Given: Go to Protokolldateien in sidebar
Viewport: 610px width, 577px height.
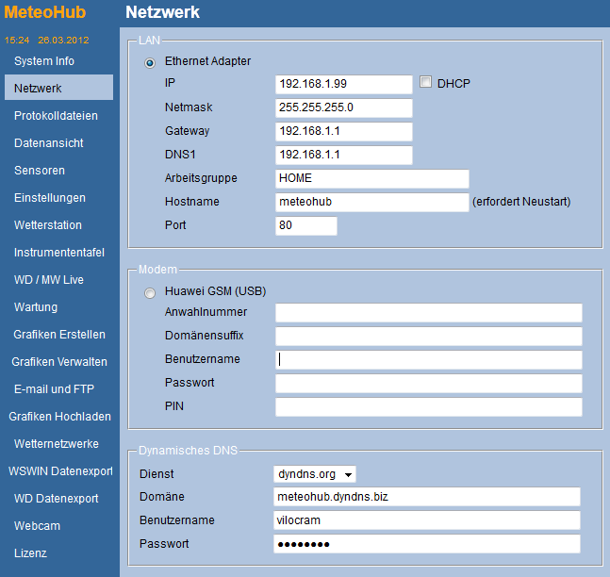Looking at the screenshot, I should pos(56,116).
